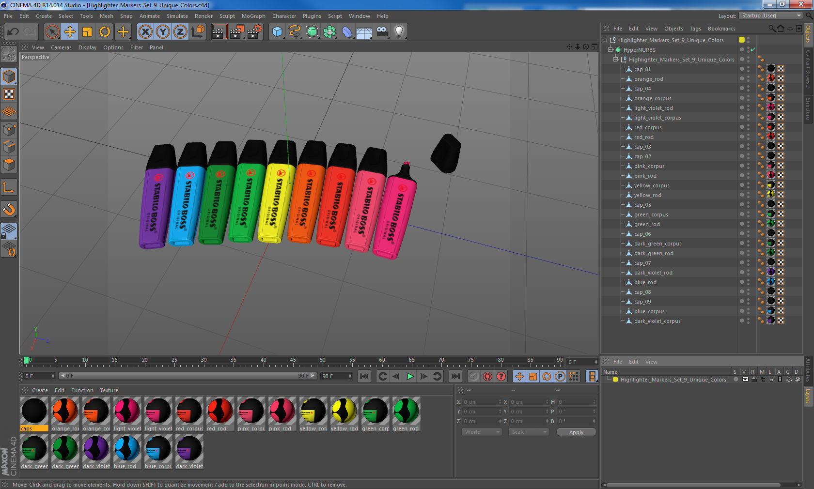Collapse the nested Highlighter_Markers_Set null under HyperNURBS

point(616,59)
